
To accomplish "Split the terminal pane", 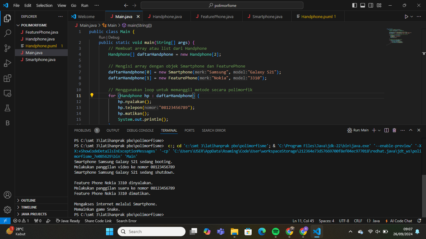I will coord(386,130).
